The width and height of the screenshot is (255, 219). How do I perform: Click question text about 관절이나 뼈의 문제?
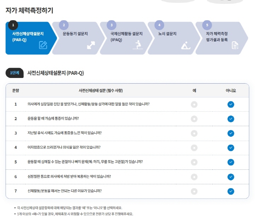tap(85, 162)
